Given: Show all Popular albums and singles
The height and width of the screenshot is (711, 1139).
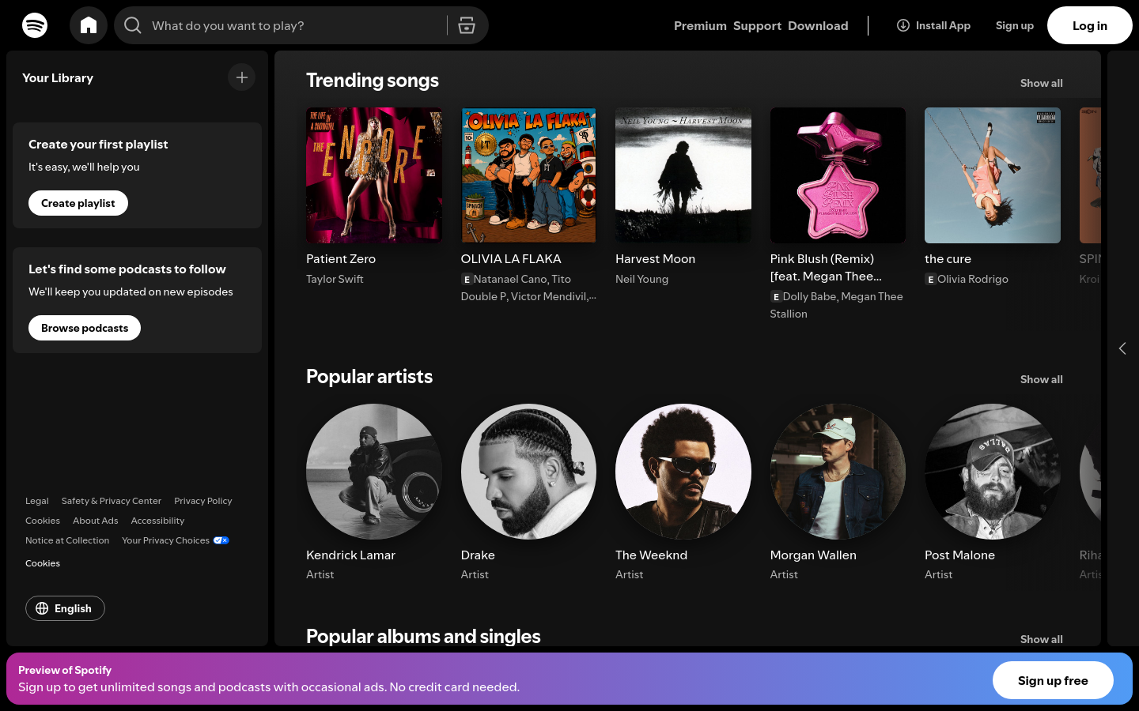Looking at the screenshot, I should point(1041,639).
